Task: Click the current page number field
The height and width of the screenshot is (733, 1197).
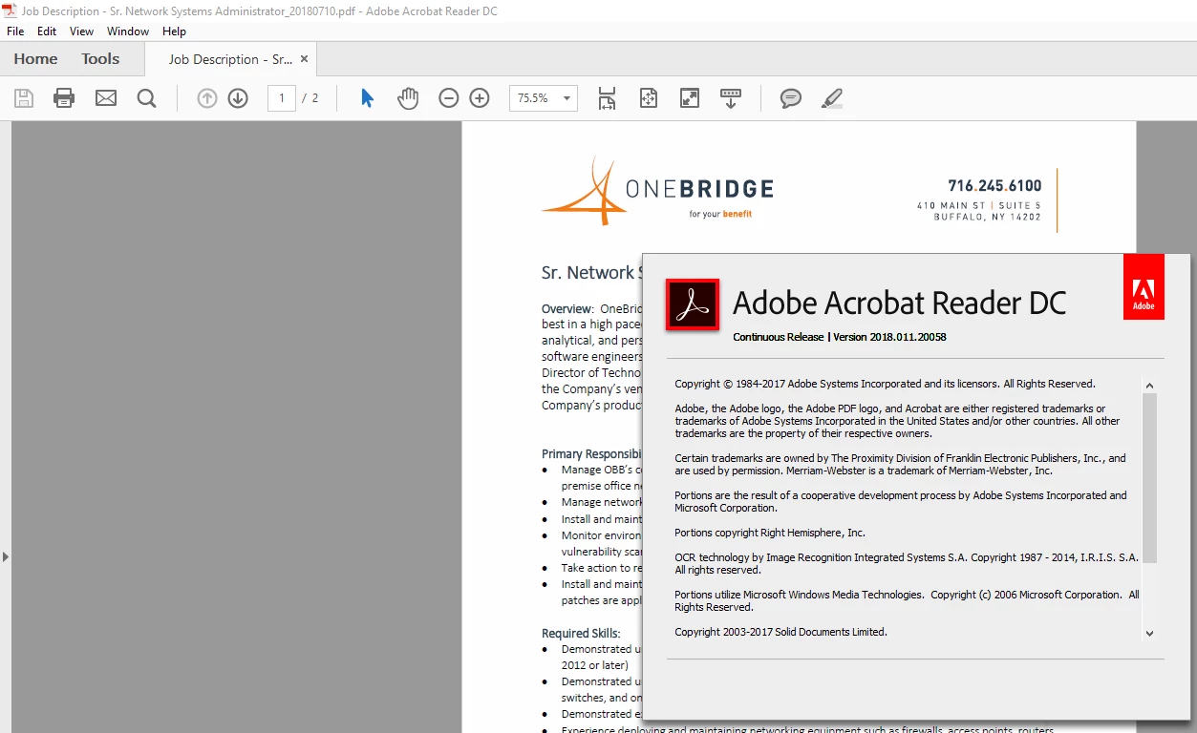Action: click(281, 98)
